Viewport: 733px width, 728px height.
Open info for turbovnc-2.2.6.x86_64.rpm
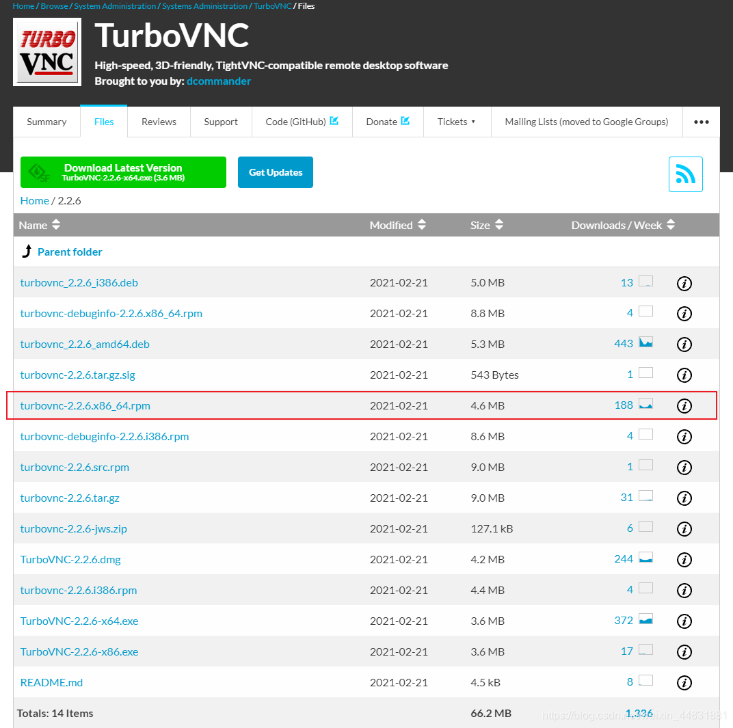[x=684, y=406]
